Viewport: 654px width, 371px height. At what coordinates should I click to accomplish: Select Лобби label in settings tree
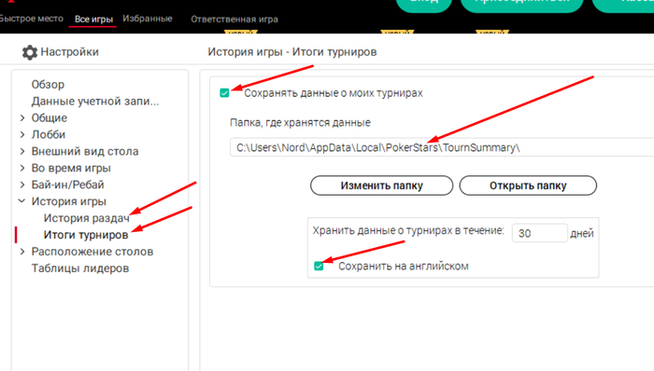(x=49, y=135)
